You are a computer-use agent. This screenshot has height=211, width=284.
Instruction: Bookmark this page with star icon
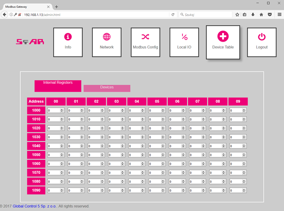pos(237,15)
